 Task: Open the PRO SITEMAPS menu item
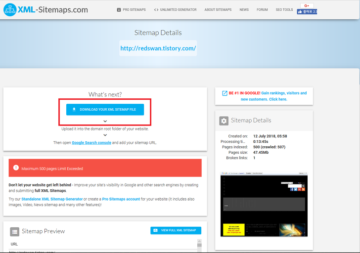(x=132, y=9)
